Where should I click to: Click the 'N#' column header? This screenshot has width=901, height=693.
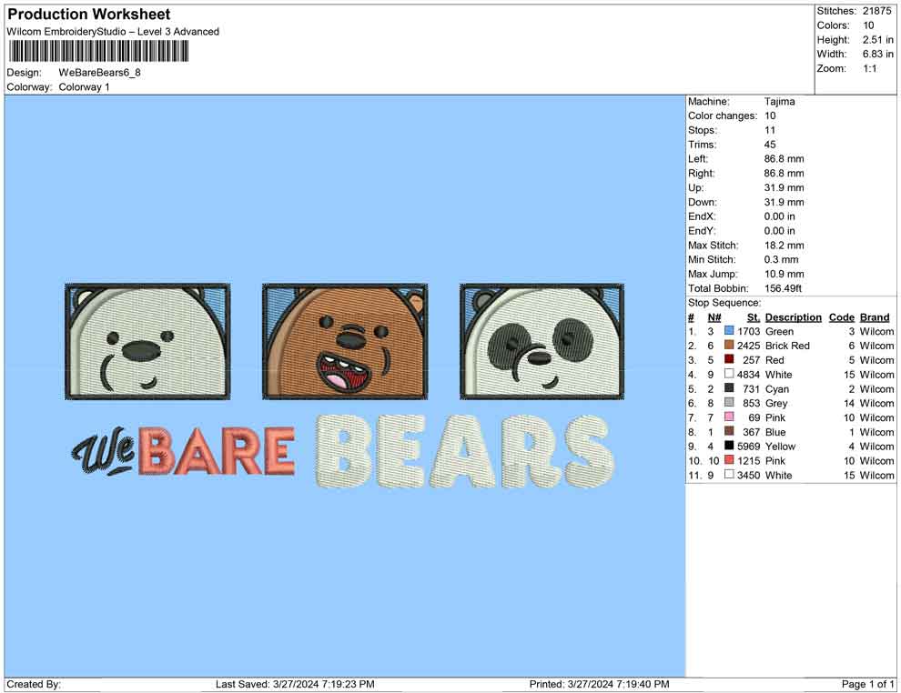[714, 316]
